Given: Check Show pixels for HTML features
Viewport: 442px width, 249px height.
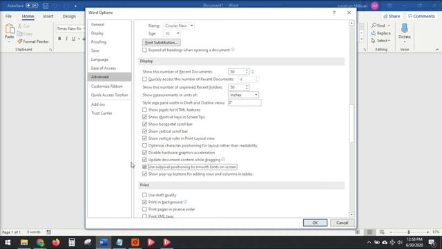Looking at the screenshot, I should click(144, 110).
